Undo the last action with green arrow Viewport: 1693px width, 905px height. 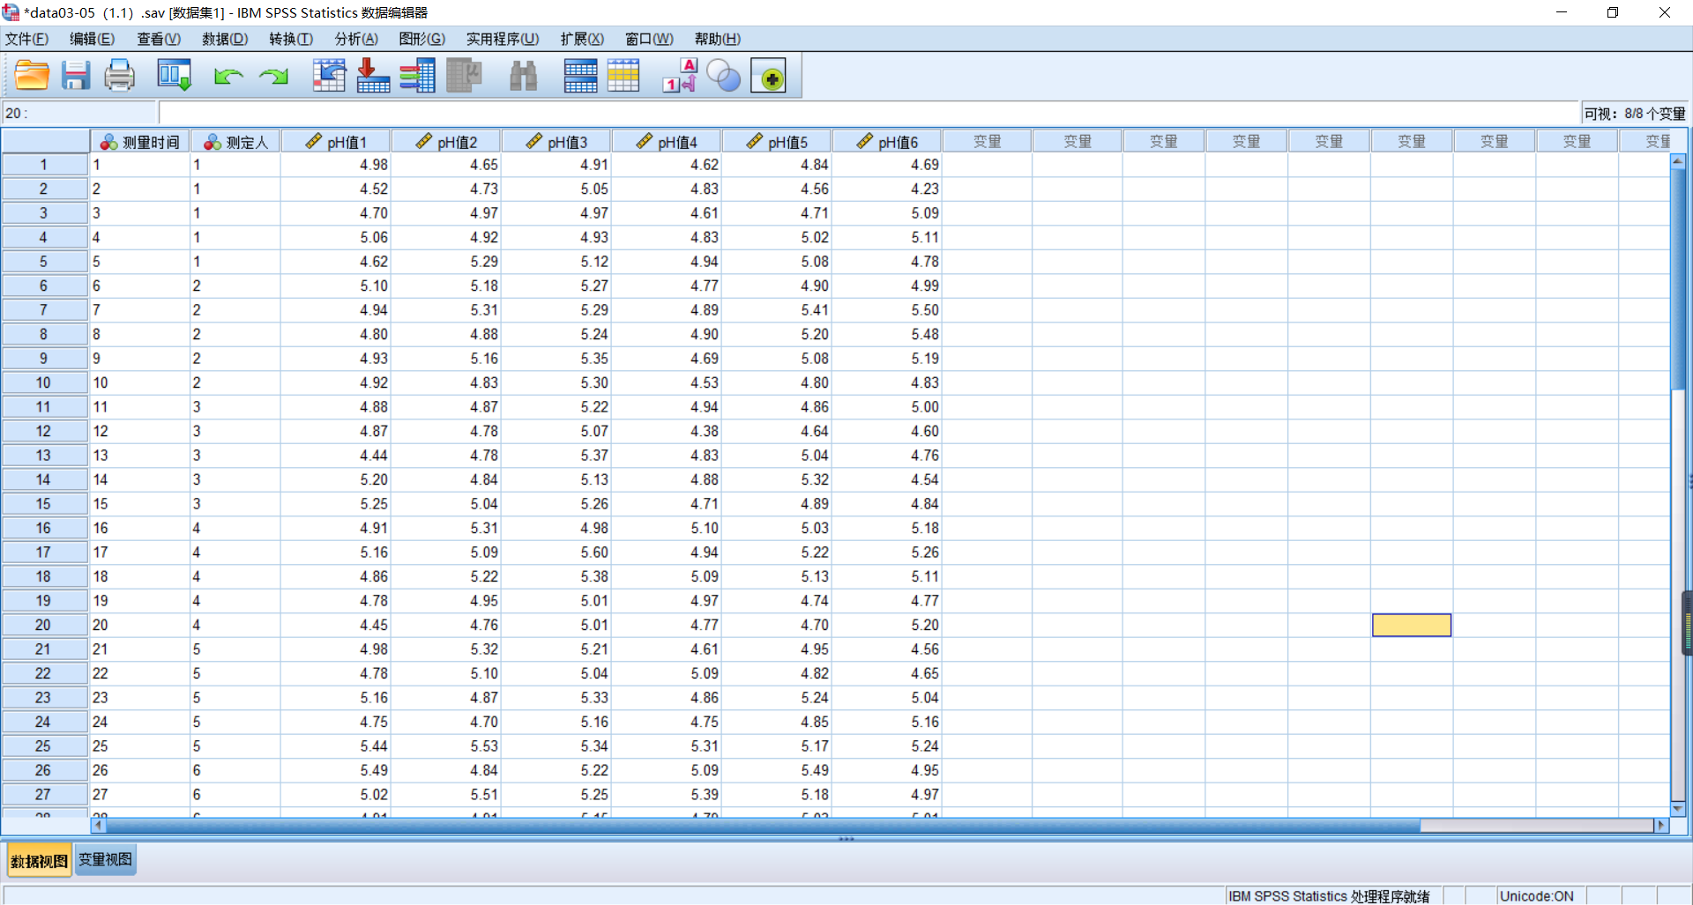[228, 77]
